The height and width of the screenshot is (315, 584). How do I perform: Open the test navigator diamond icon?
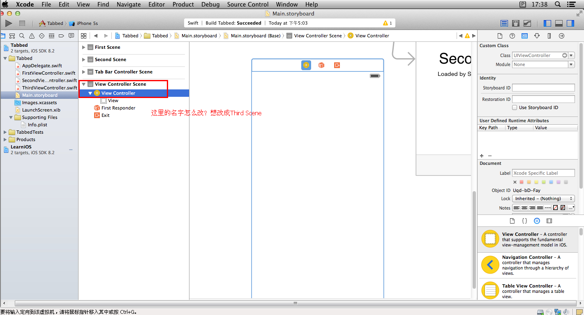(42, 36)
